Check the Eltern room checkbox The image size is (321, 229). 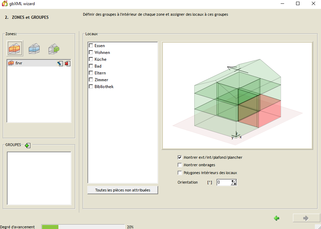(x=91, y=73)
